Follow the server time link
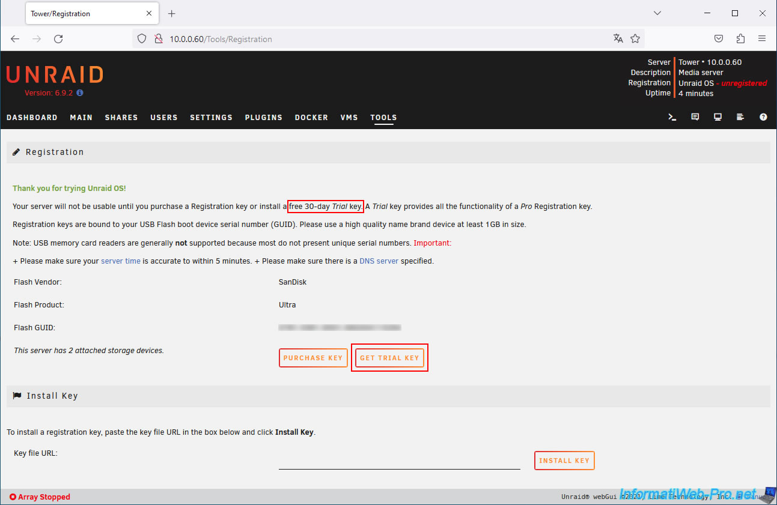This screenshot has width=777, height=505. 121,261
